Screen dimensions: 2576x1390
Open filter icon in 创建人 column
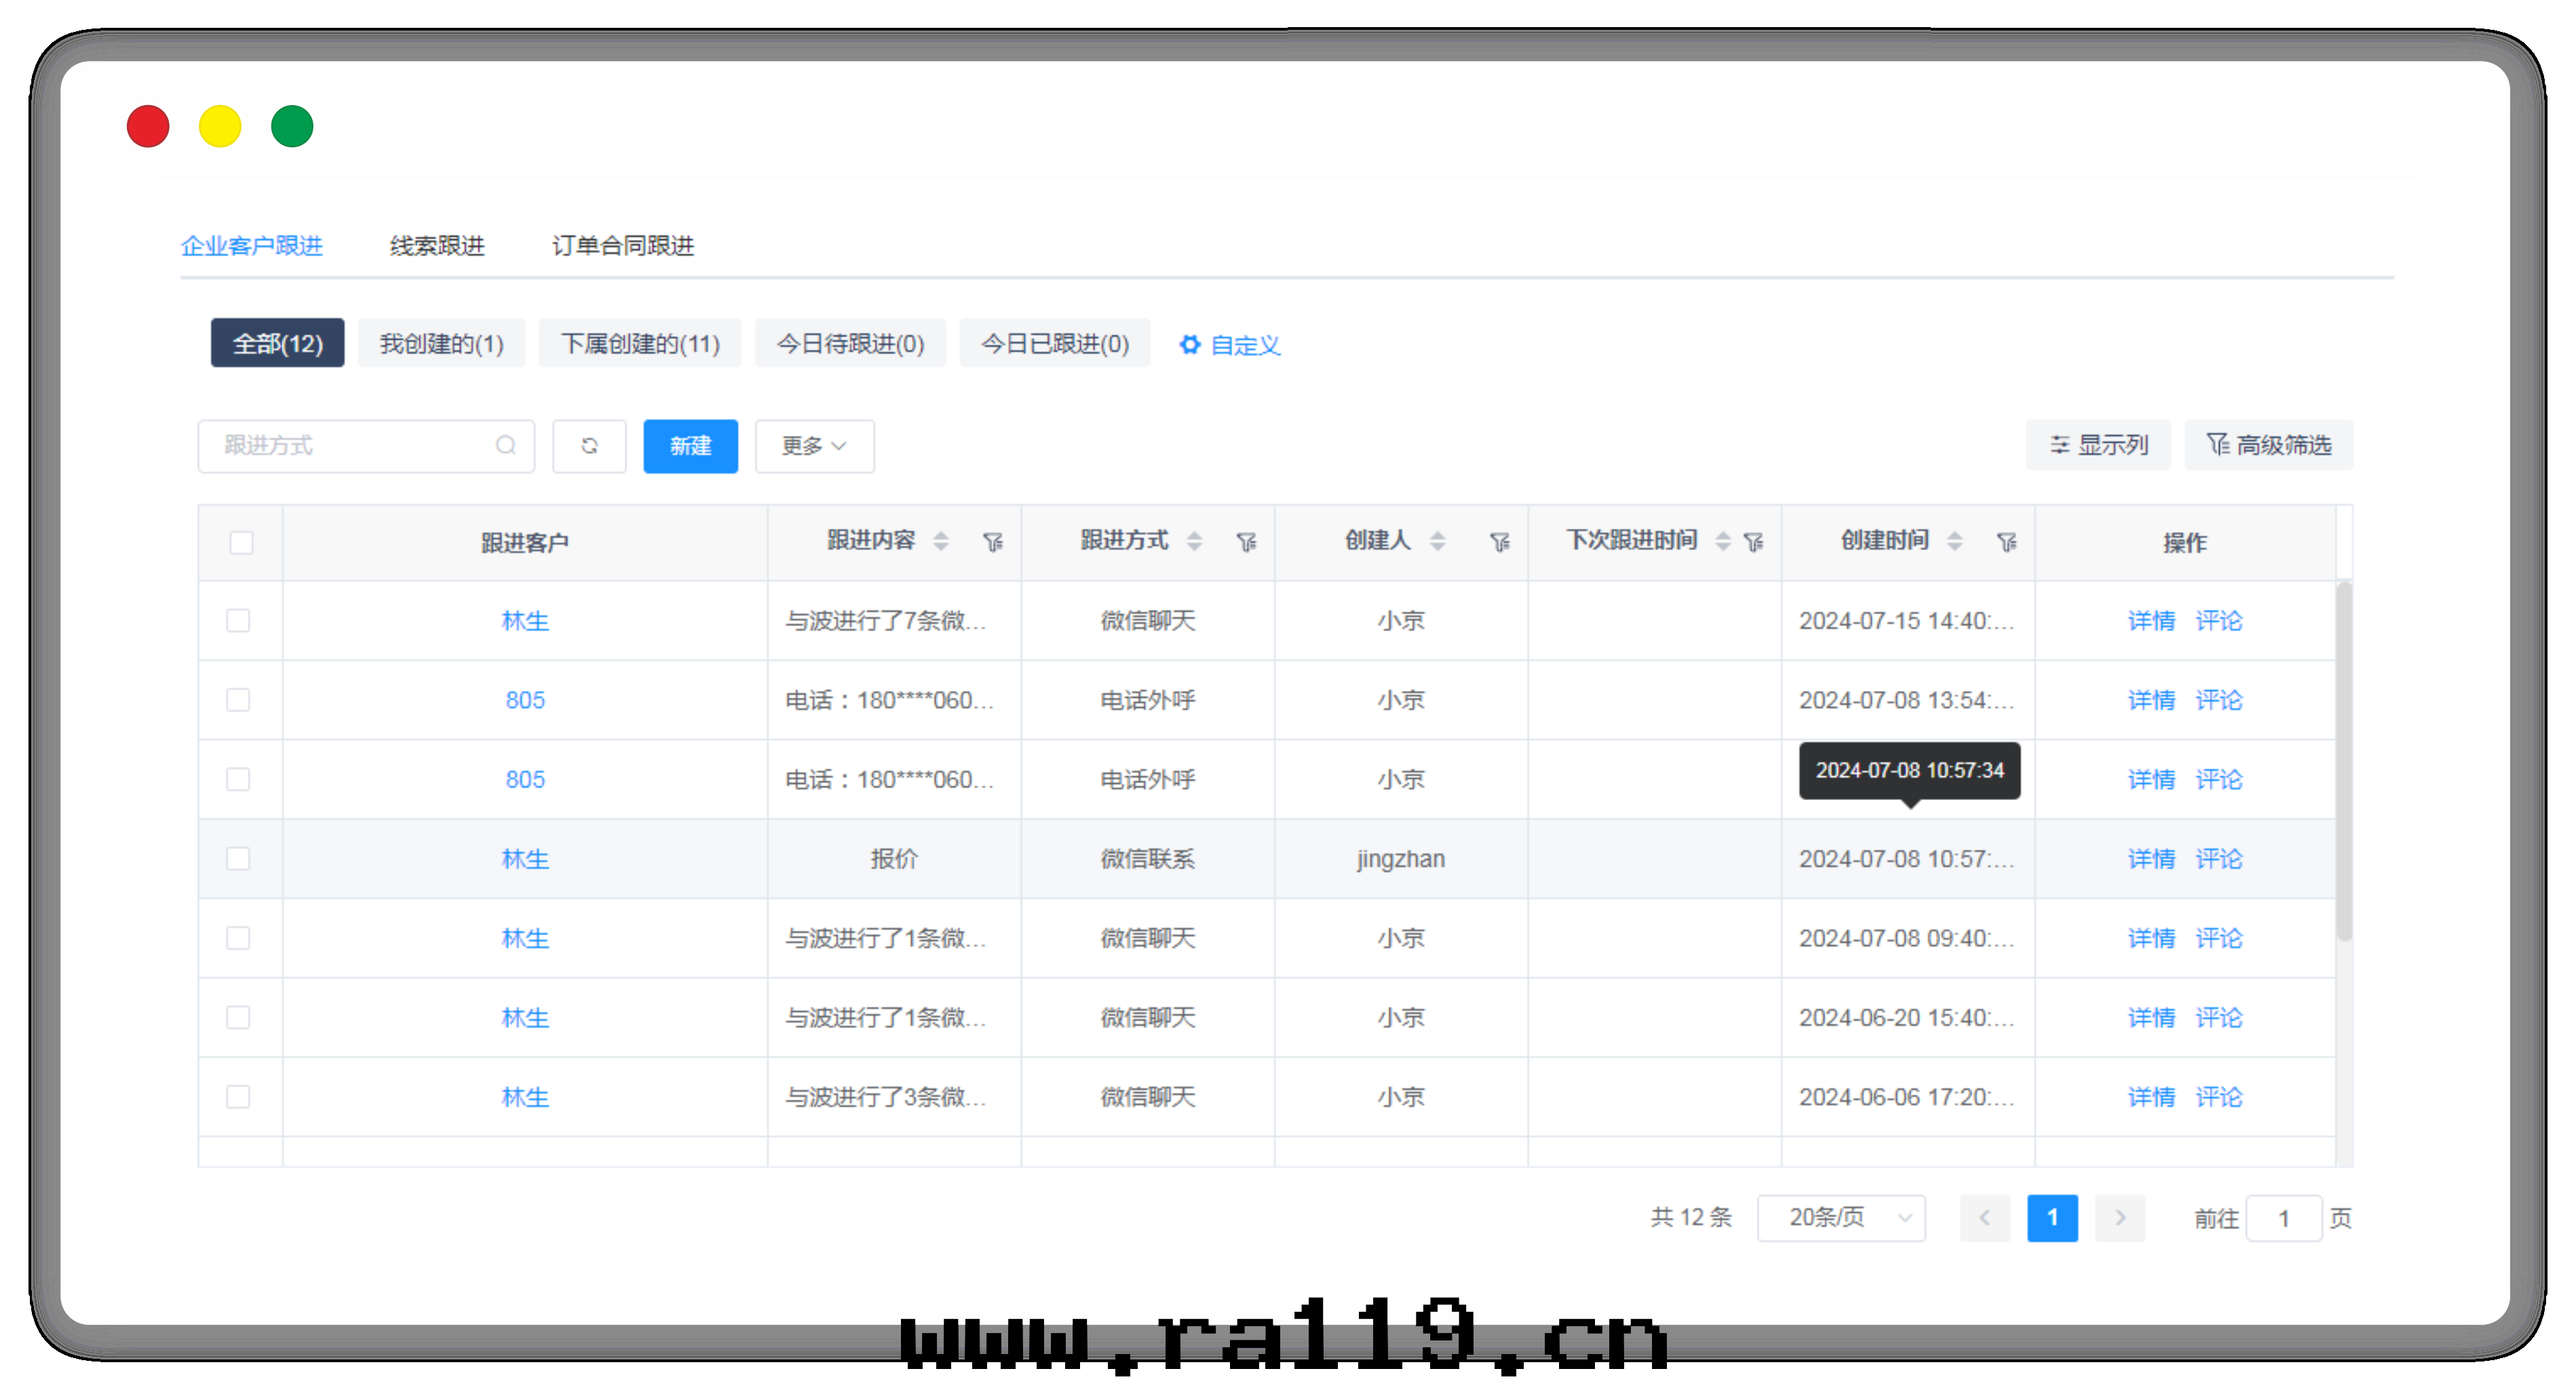point(1499,542)
